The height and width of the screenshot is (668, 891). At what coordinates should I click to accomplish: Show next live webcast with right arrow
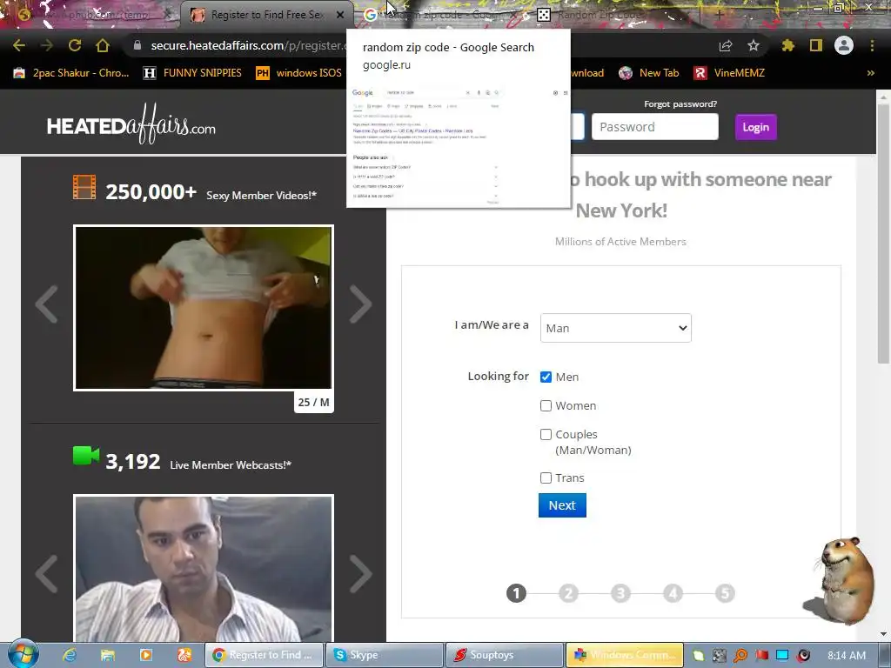pos(360,574)
